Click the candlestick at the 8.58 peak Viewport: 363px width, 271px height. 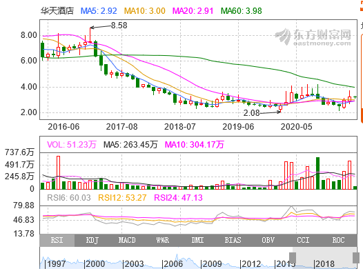coord(90,35)
